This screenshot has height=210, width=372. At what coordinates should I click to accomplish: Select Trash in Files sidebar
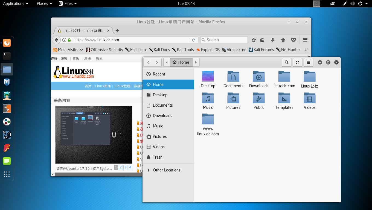point(168,157)
